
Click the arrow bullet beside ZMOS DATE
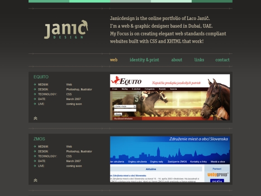[x=35, y=161]
